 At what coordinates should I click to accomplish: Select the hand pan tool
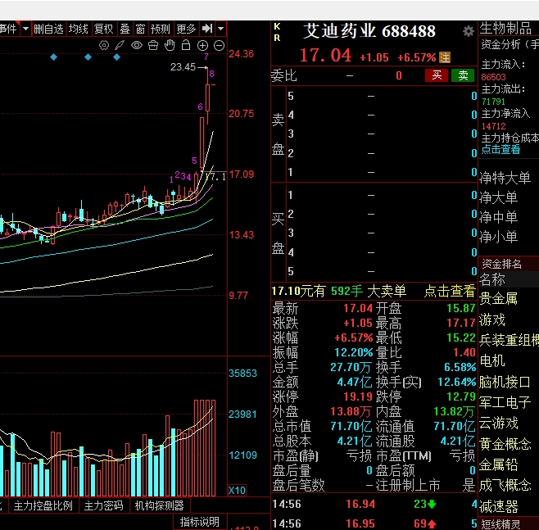click(x=170, y=45)
